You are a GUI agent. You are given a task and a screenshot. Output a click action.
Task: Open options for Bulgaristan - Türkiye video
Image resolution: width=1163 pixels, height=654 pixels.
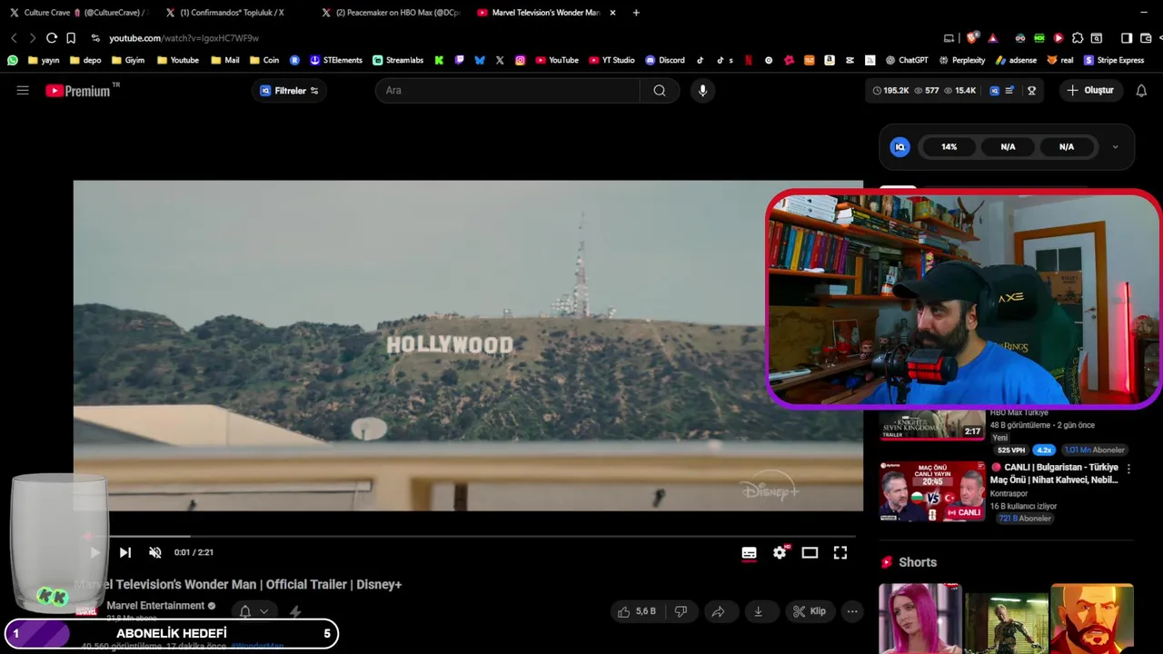tap(1128, 469)
